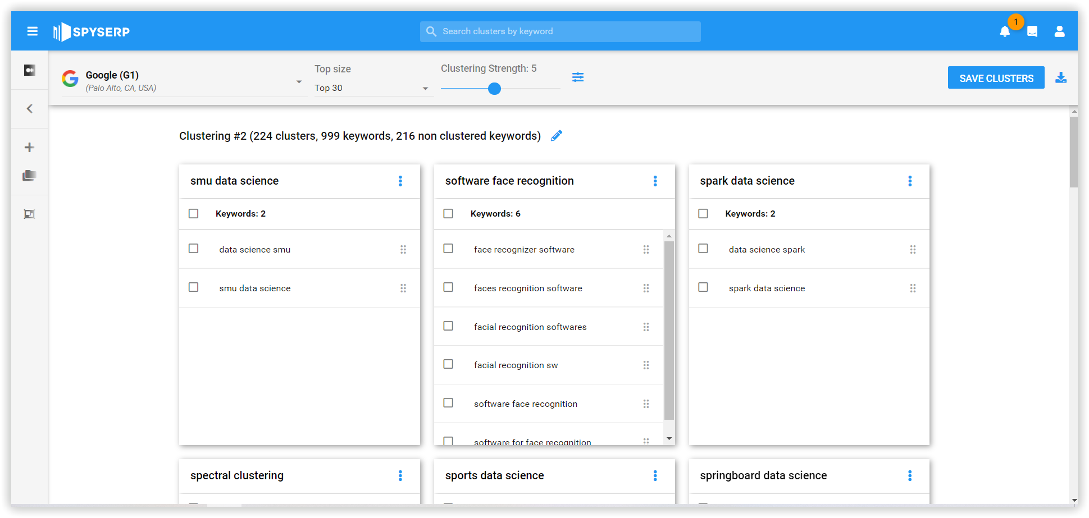Click the plus icon in sidebar
Viewport: 1089px width, 518px height.
pos(29,148)
